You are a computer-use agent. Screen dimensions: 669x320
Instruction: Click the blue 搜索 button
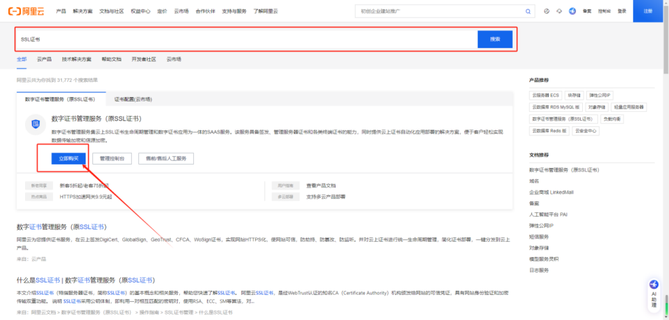point(495,39)
